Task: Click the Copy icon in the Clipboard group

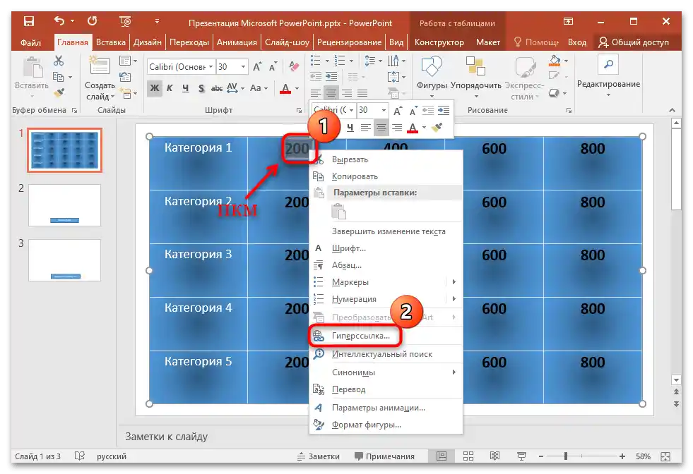Action: [59, 77]
